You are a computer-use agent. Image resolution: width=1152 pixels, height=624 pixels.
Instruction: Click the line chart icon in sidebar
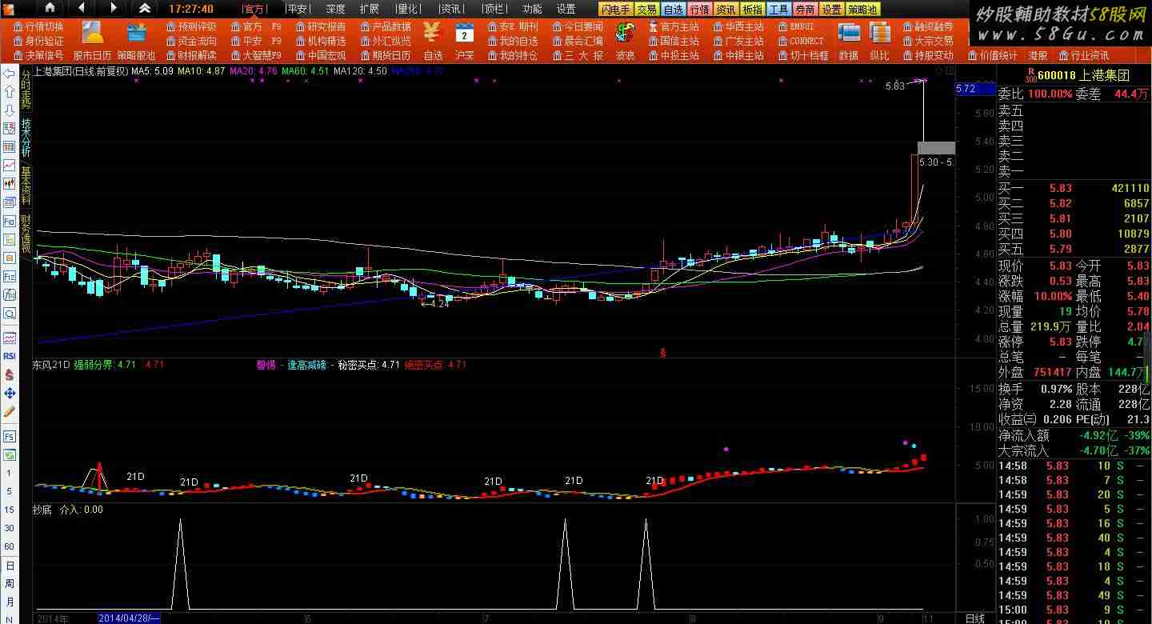10,166
